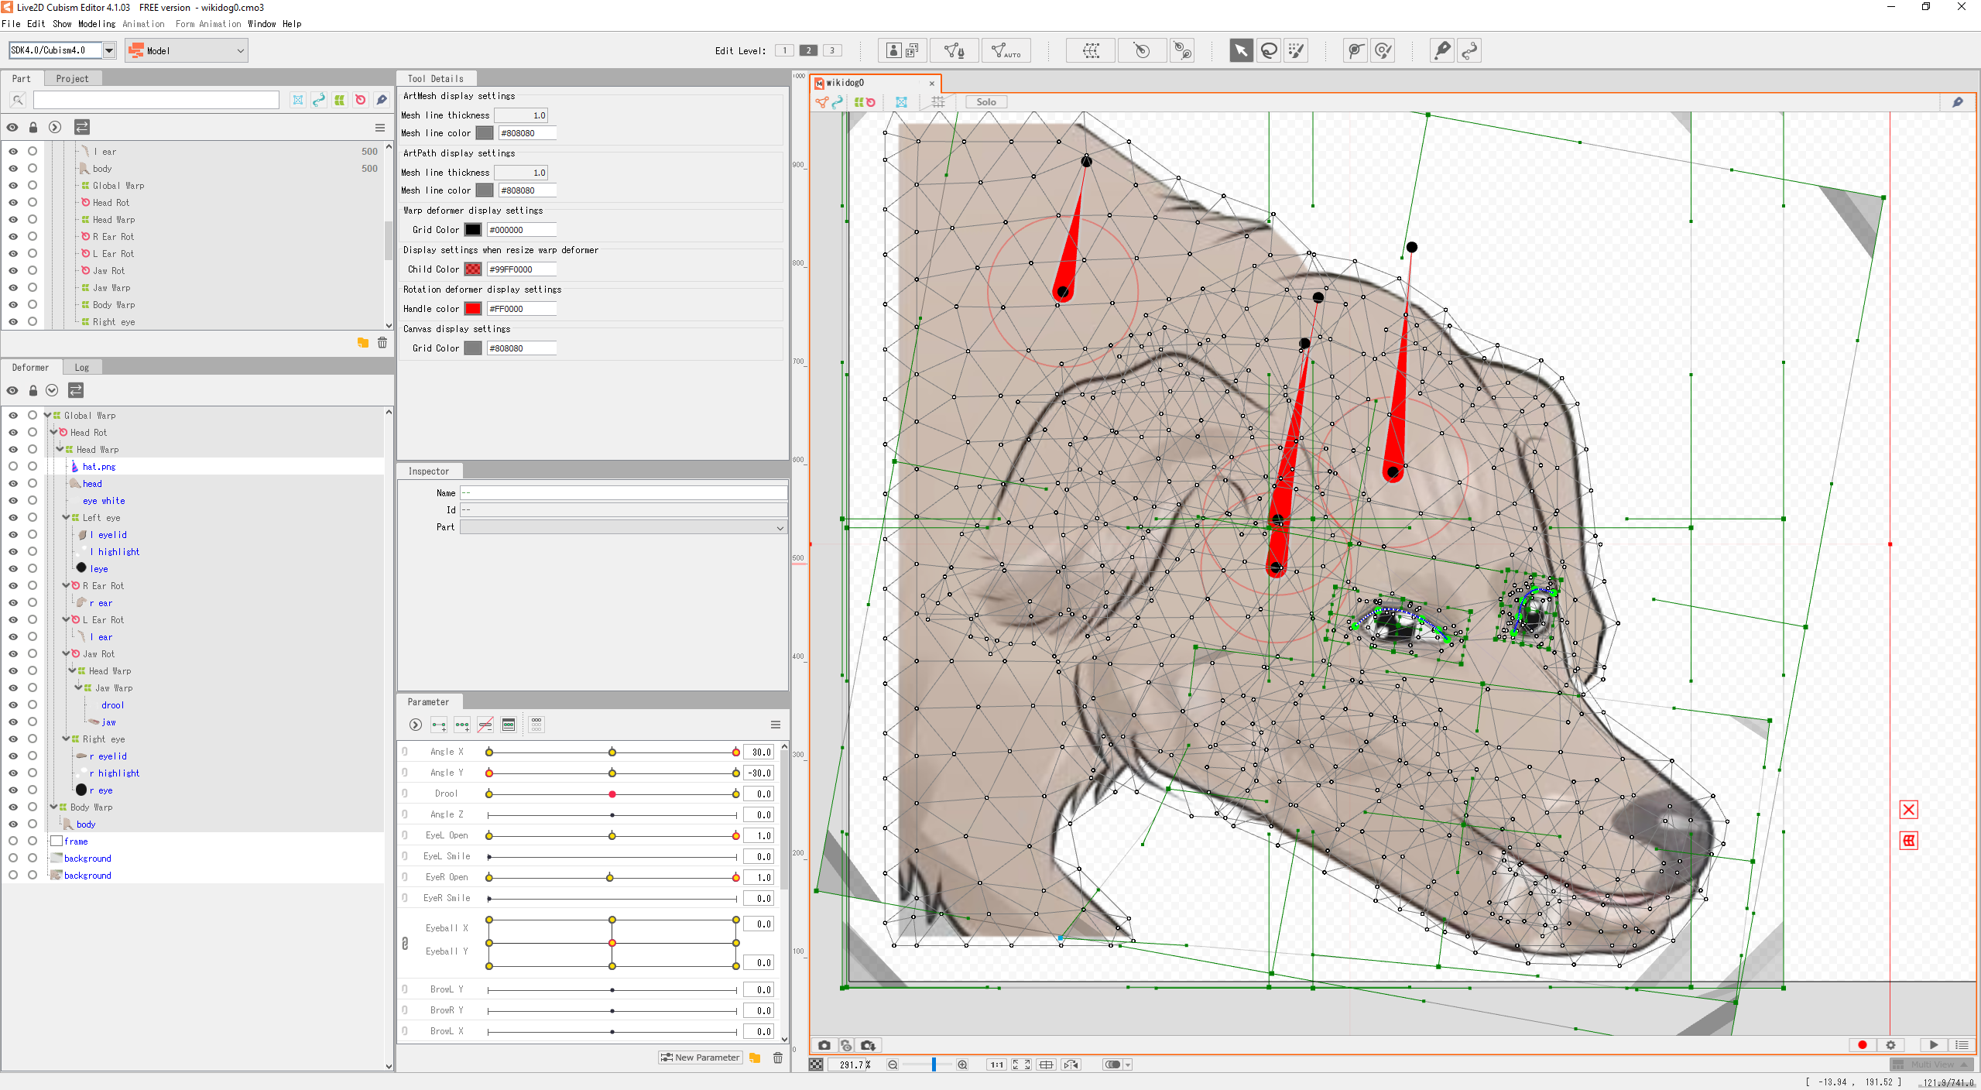The height and width of the screenshot is (1090, 1981).
Task: Open texture atlas edit icon
Action: pyautogui.click(x=903, y=51)
